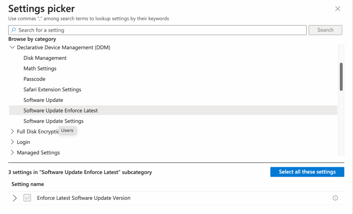Close the Settings picker dialog
The width and height of the screenshot is (353, 214).
click(x=337, y=9)
